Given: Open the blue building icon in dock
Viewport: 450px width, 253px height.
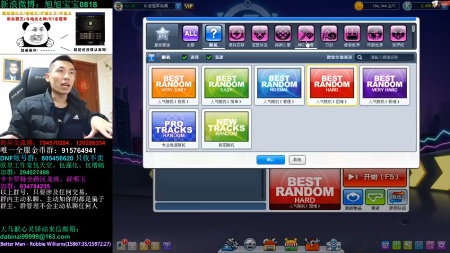Looking at the screenshot, I should (333, 245).
